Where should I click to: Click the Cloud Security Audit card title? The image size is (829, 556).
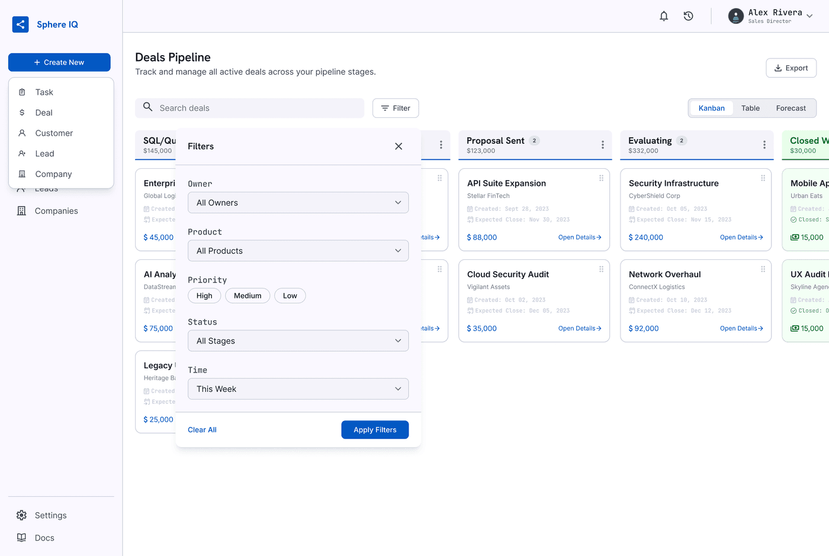coord(508,275)
